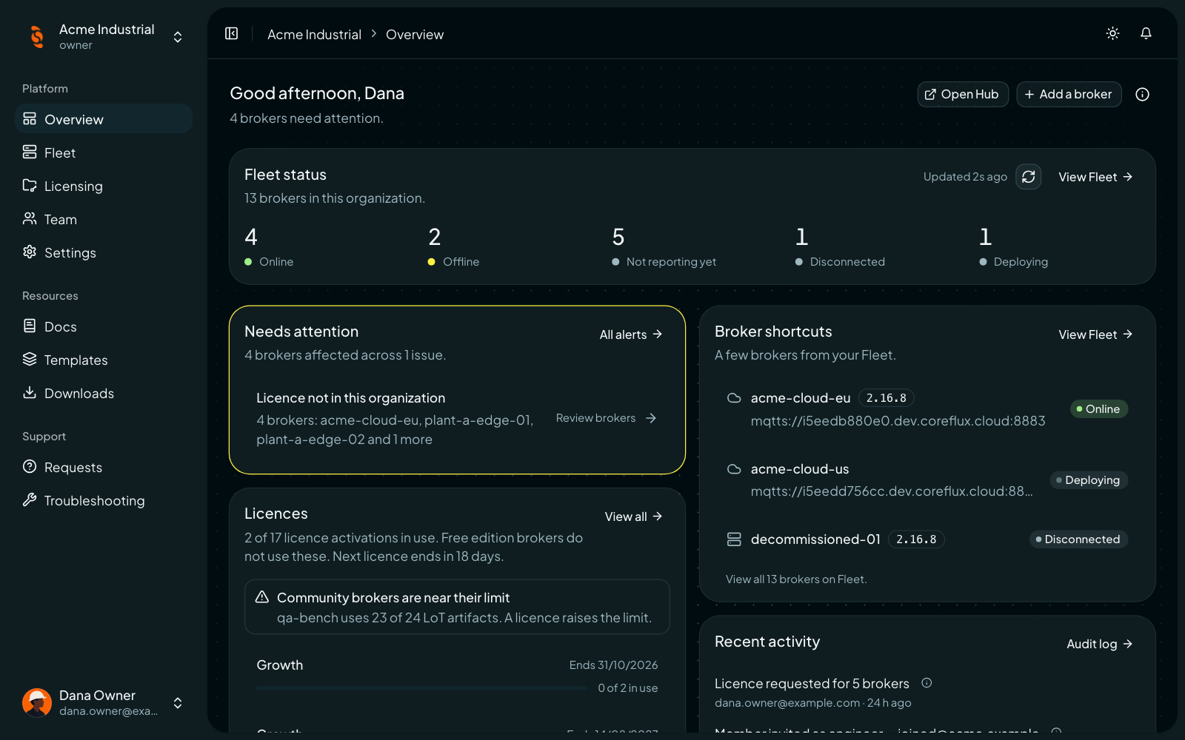Open Requests under Support
The width and height of the screenshot is (1185, 740).
104,467
